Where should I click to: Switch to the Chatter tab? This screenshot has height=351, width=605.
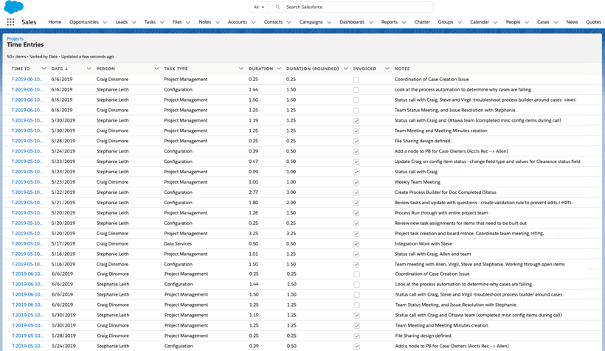[x=422, y=22]
